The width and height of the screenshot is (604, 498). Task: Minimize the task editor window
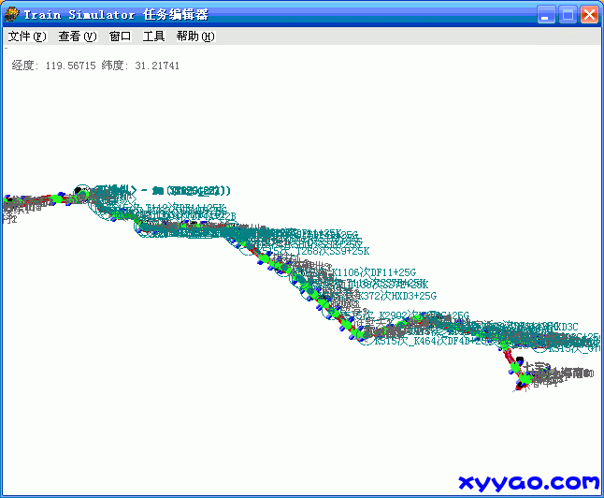(x=547, y=15)
